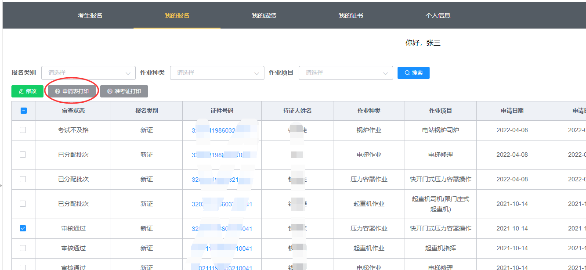Image resolution: width=586 pixels, height=270 pixels.
Task: Click the search magnifier icon in 搜索 button
Action: 407,73
